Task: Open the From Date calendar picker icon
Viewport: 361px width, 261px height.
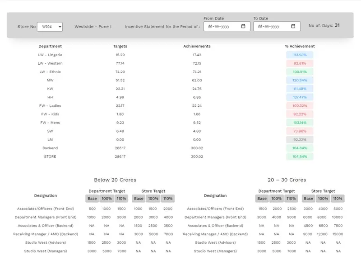Action: tap(243, 26)
